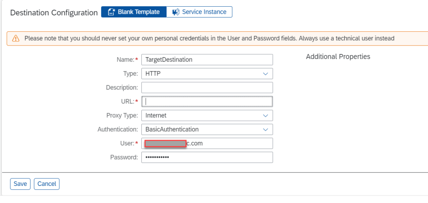
Task: Click the warning triangle icon
Action: point(16,38)
